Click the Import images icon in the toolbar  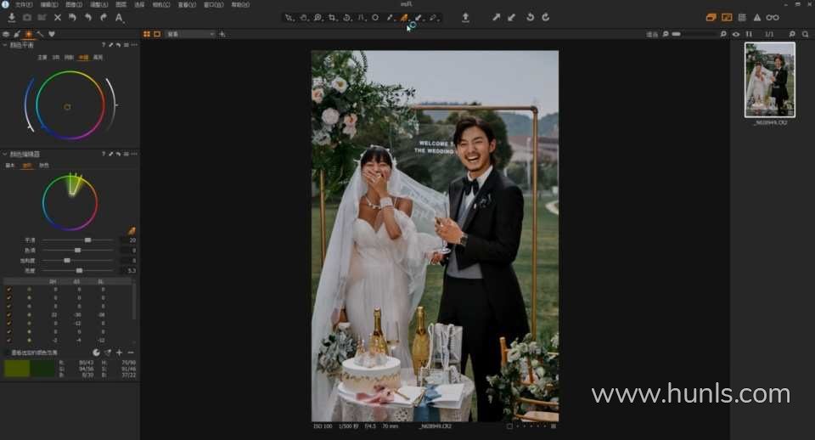[x=12, y=17]
